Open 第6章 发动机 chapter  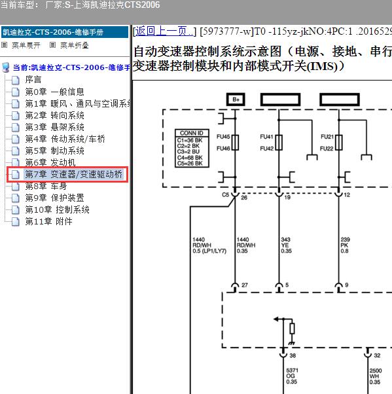tap(50, 162)
